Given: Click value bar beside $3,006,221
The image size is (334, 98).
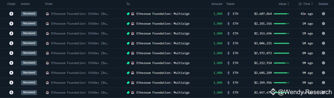Looking at the screenshot, I should point(281,43).
